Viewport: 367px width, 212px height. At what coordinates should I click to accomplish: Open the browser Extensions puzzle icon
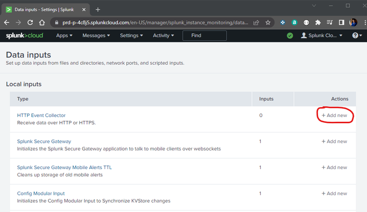tap(318, 22)
